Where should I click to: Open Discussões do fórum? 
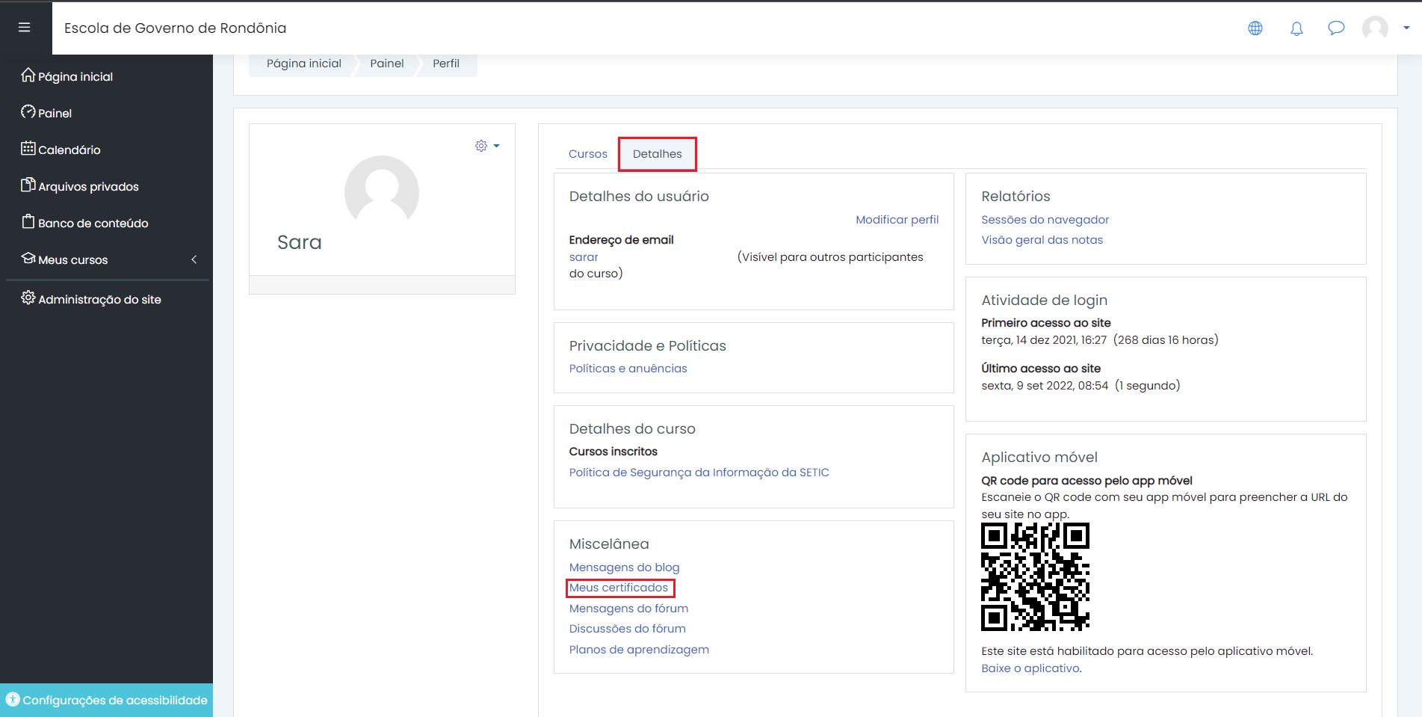[628, 629]
